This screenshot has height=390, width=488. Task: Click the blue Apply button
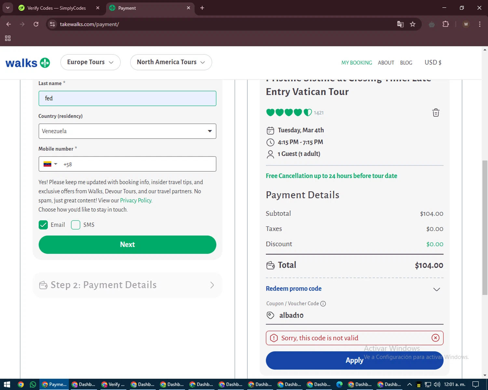(x=355, y=360)
